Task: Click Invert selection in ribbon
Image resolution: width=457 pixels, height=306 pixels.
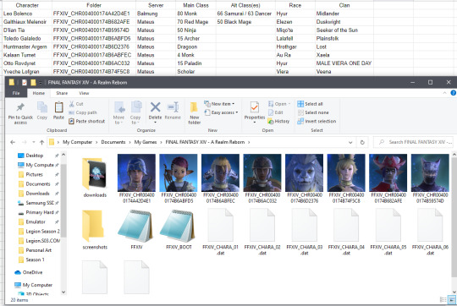Action: pyautogui.click(x=317, y=121)
